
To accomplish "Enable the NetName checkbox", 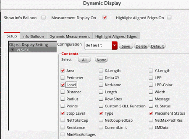I will (101, 85).
